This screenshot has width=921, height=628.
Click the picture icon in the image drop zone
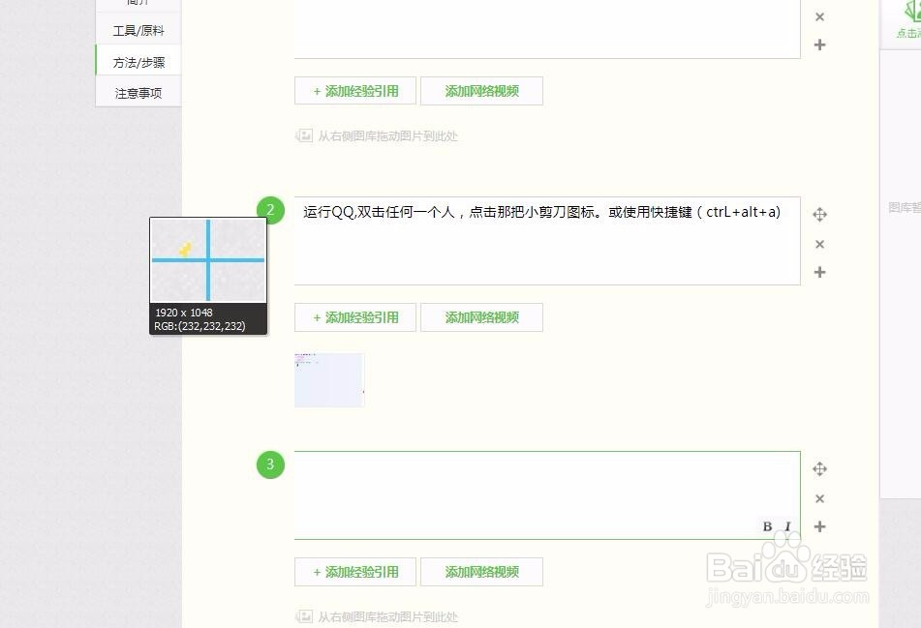point(303,135)
